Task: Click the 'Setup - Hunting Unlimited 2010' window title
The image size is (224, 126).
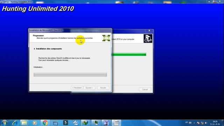Action: point(17,2)
